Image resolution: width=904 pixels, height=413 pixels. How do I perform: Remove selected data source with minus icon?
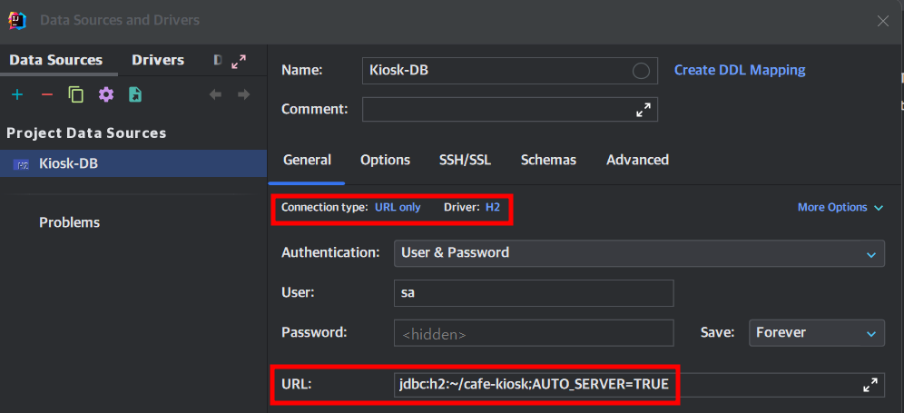[47, 94]
